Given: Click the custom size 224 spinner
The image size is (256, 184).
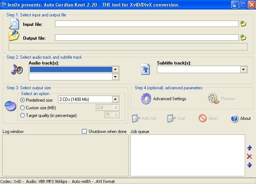Looking at the screenshot, I should [x=116, y=107].
